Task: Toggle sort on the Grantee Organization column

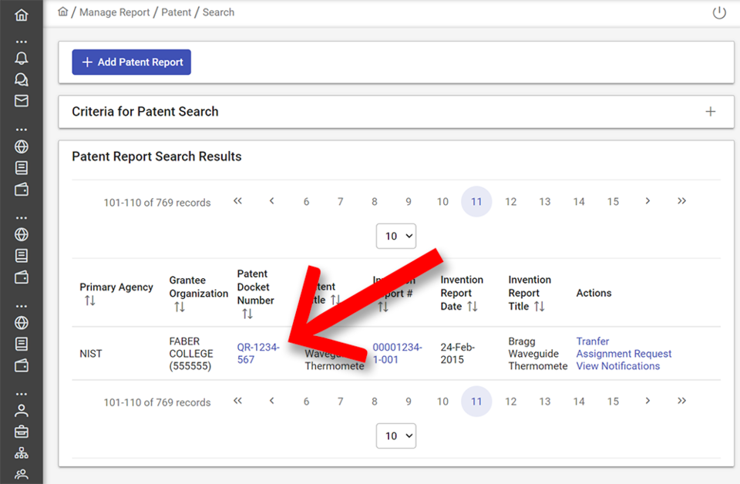Action: pyautogui.click(x=178, y=305)
